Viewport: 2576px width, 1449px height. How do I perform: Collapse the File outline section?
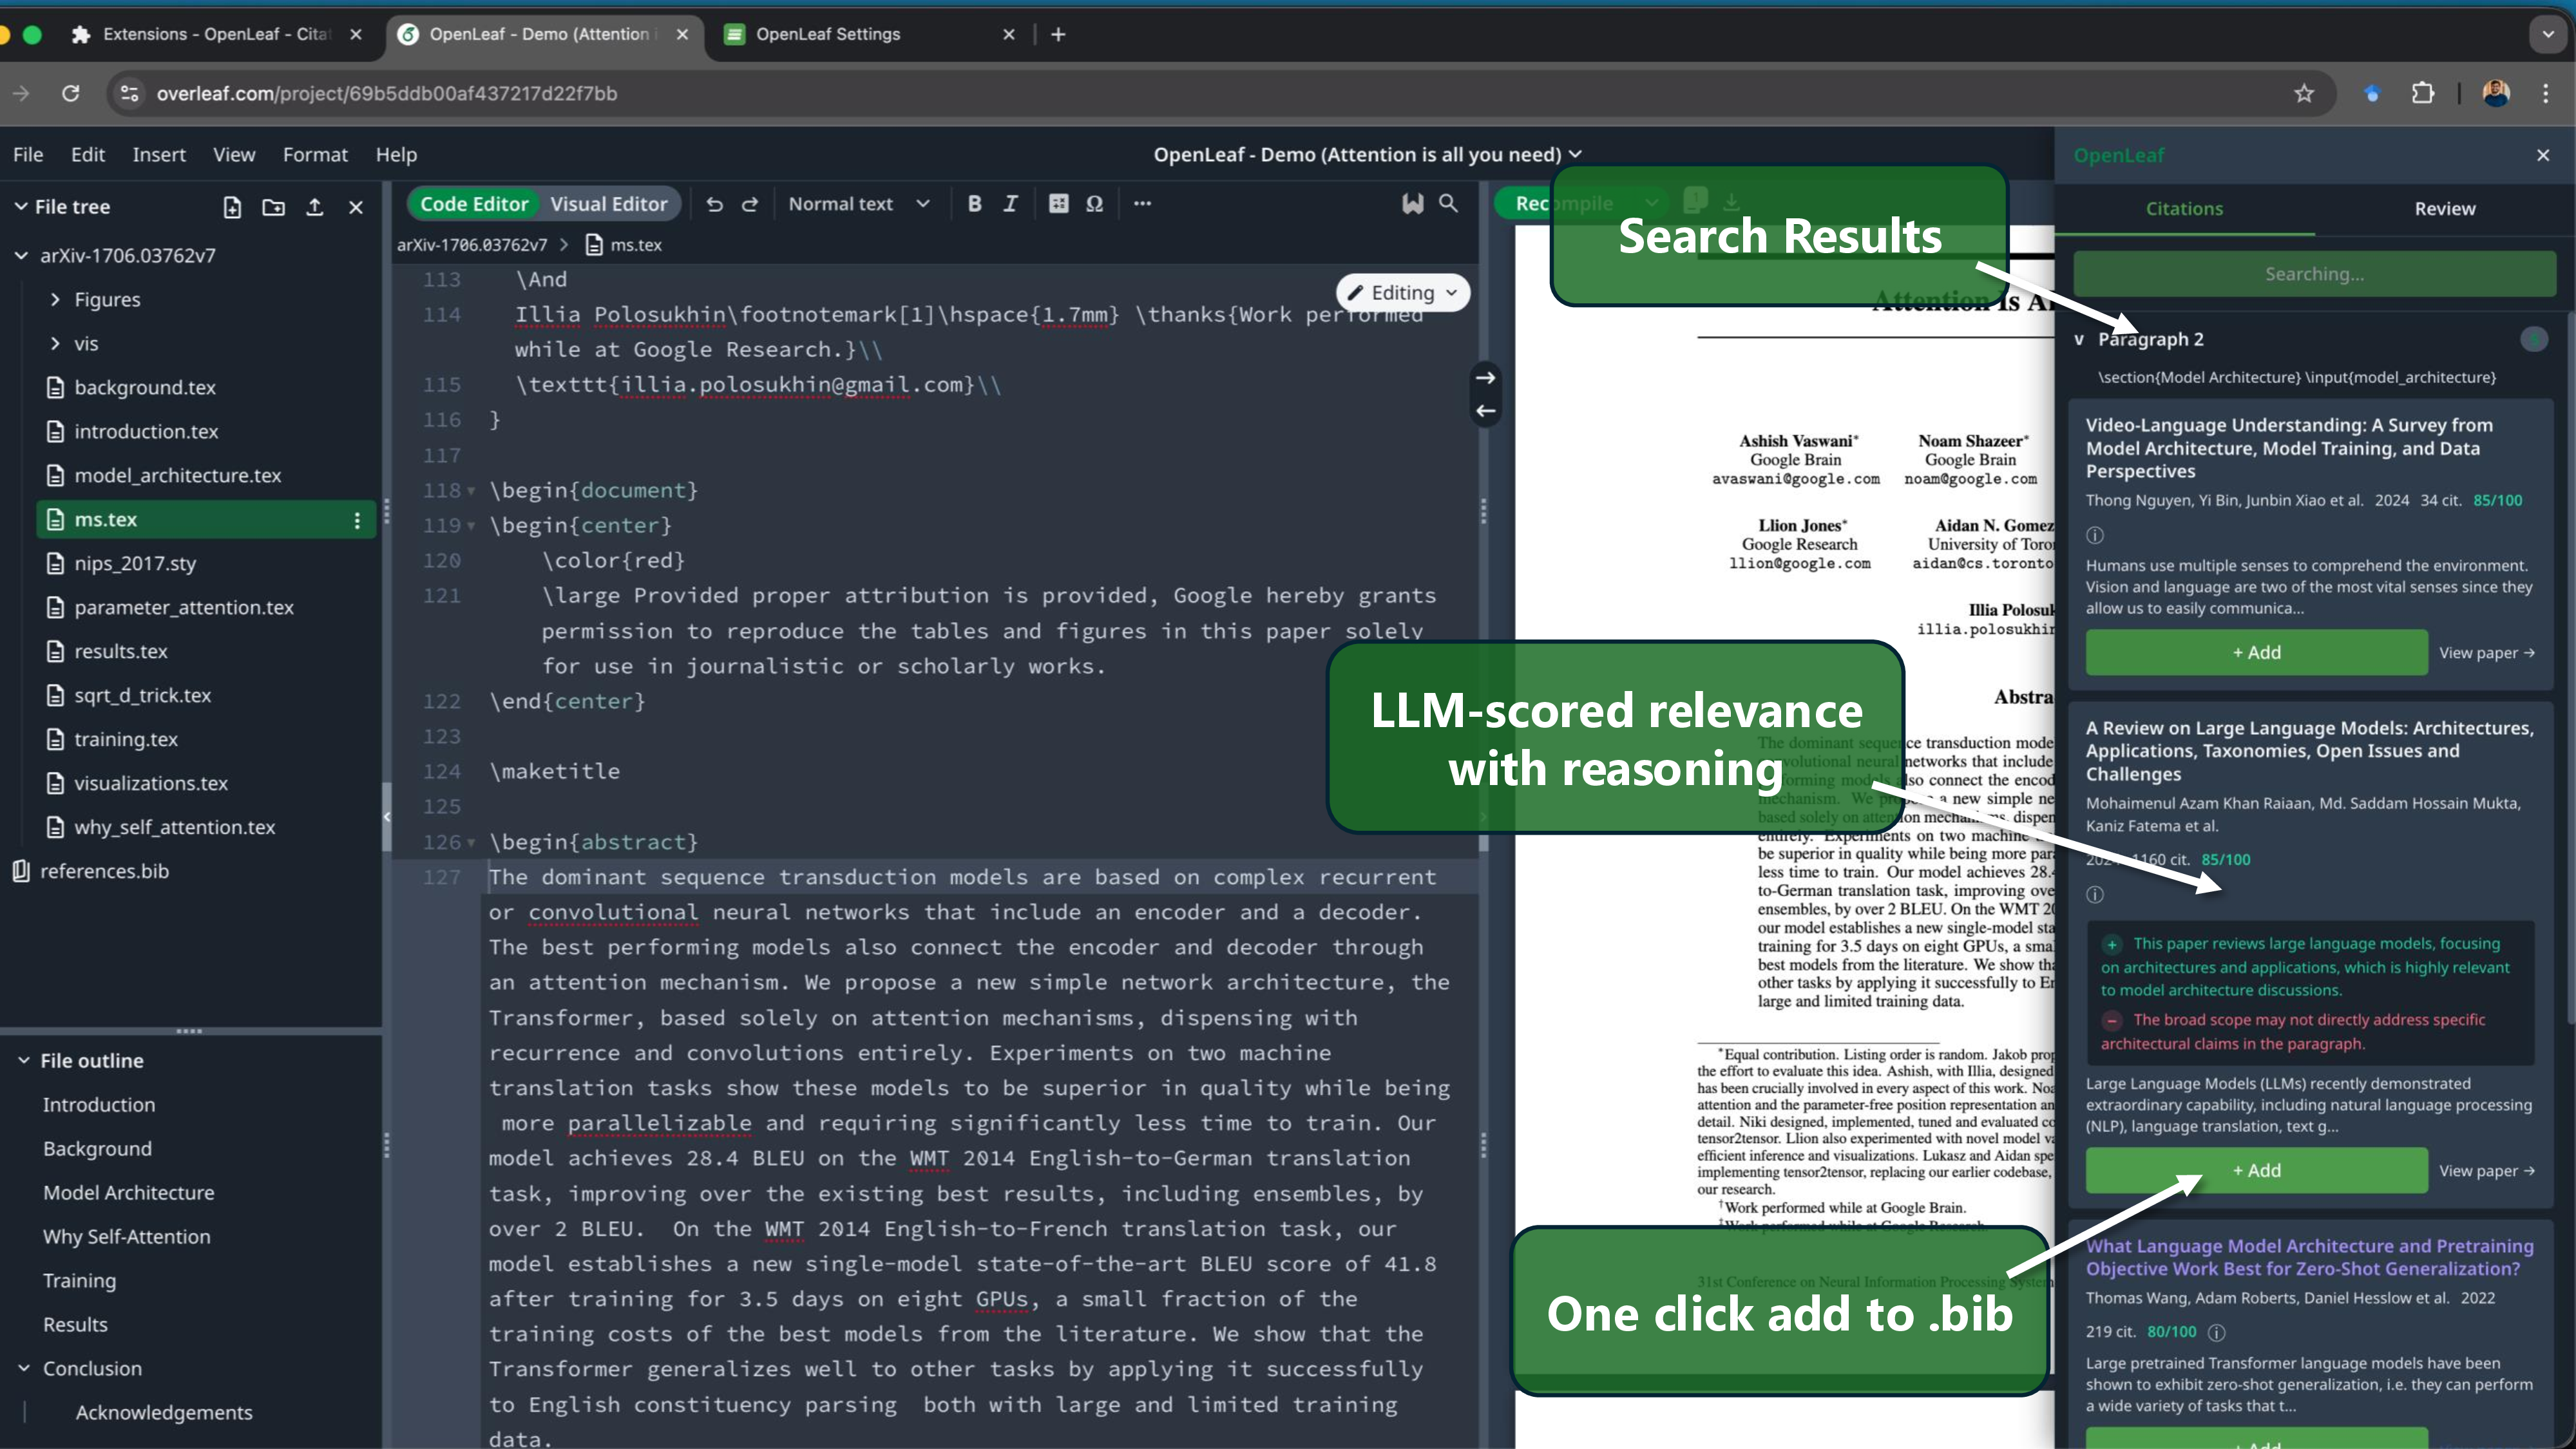coord(23,1061)
